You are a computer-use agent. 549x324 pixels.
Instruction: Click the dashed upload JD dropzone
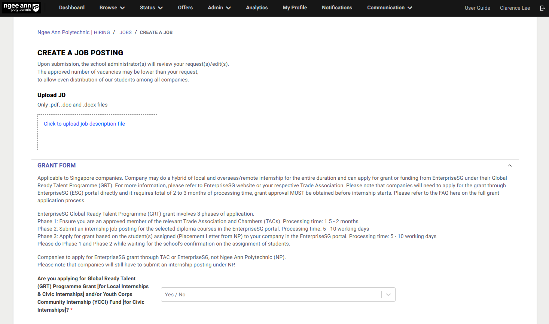click(x=97, y=139)
